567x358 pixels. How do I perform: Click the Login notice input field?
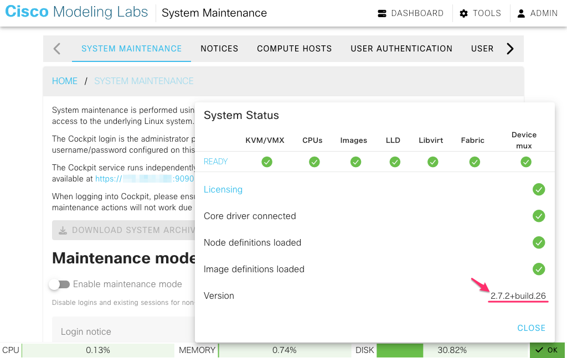(123, 329)
